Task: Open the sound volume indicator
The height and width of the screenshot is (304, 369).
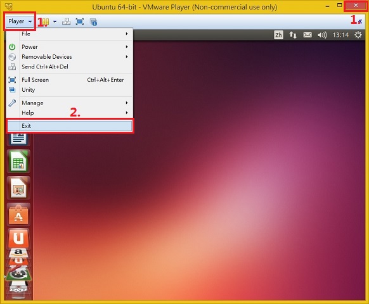Action: [322, 35]
